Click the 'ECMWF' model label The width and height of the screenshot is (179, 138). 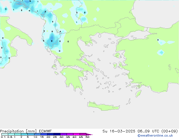tap(45, 131)
